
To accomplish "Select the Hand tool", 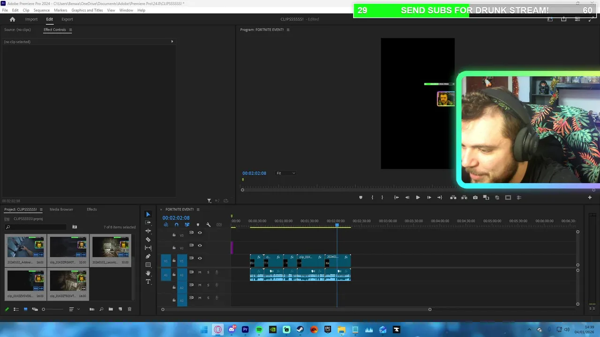I will point(148,273).
